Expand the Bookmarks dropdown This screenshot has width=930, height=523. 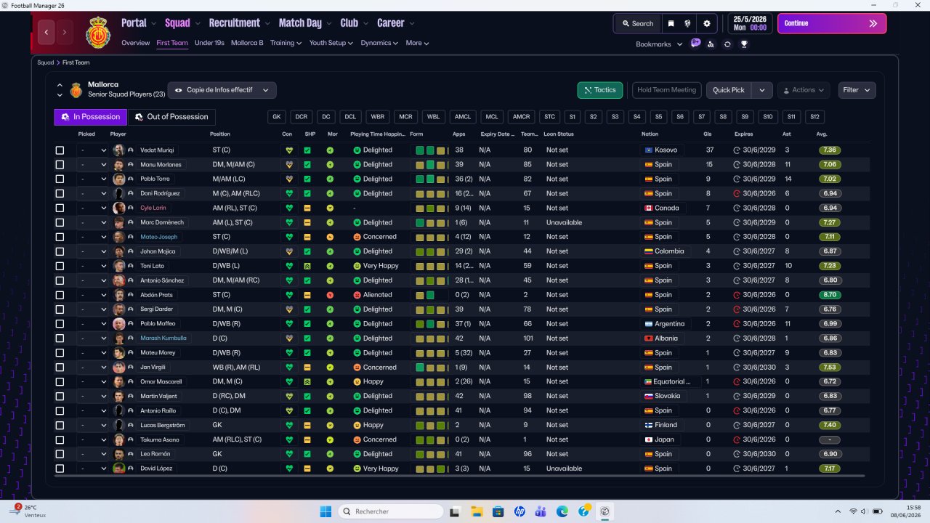click(x=659, y=44)
